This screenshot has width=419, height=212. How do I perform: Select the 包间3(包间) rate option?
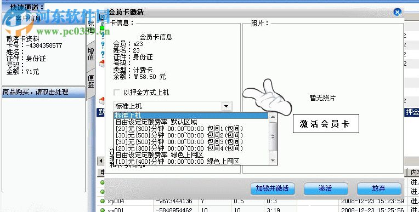(191, 142)
